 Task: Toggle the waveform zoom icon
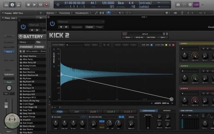pyautogui.click(x=175, y=13)
